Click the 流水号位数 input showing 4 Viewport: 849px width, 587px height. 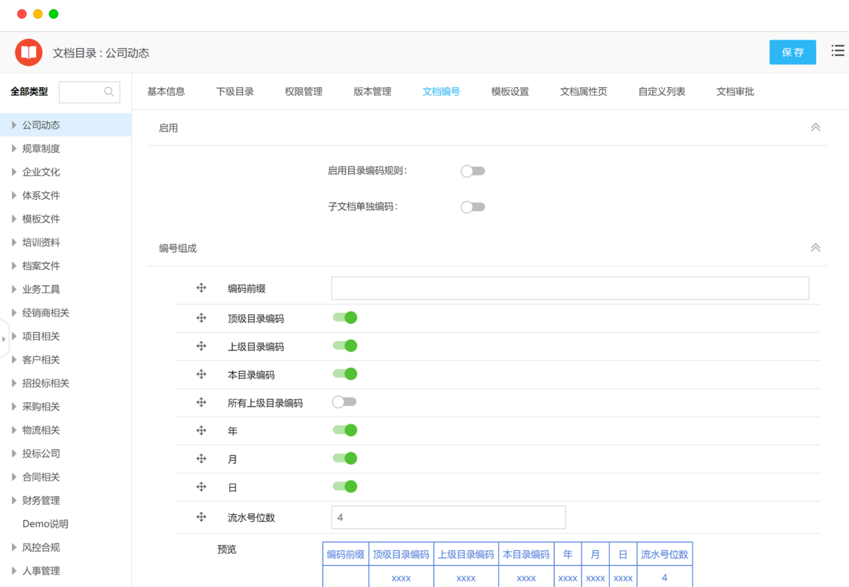449,517
